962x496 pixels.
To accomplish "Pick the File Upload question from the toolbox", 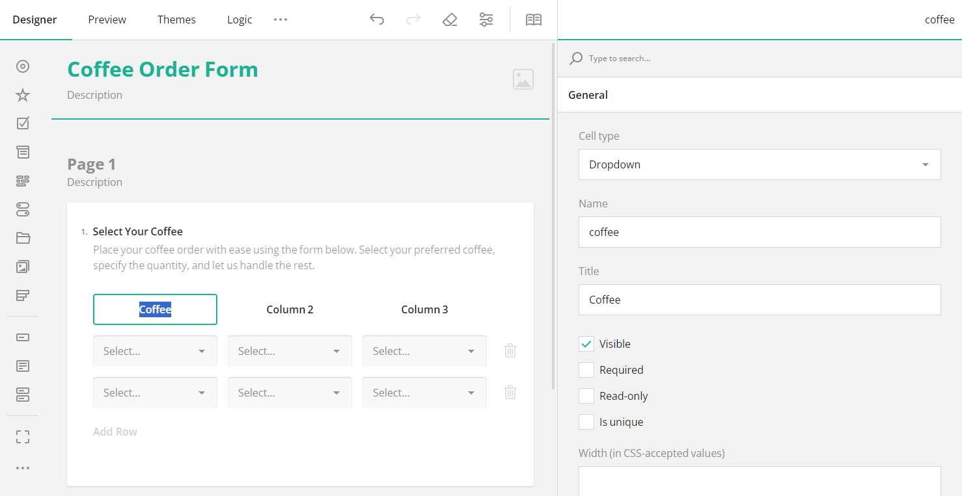I will [x=22, y=238].
